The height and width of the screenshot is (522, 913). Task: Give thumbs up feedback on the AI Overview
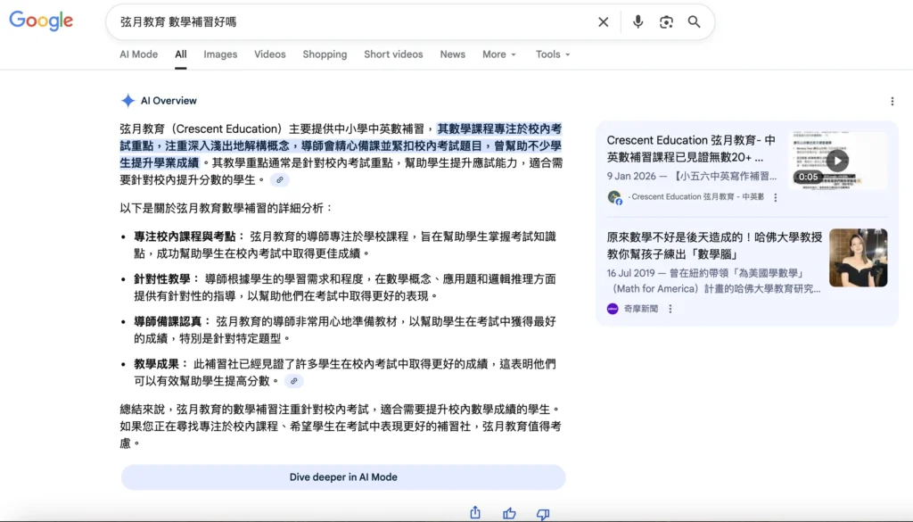[x=508, y=512]
